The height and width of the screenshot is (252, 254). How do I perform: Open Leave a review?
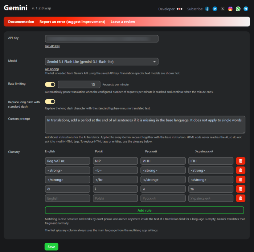click(123, 22)
